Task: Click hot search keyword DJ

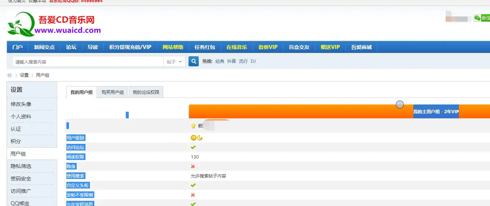Action: [253, 61]
